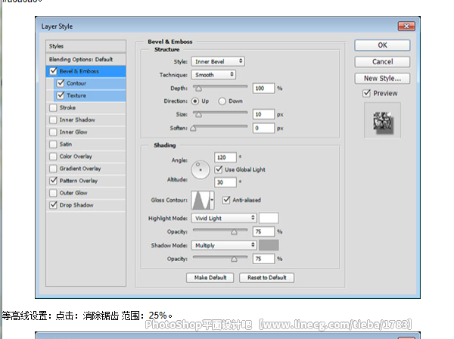Toggle the Contour checkbox
Image resolution: width=454 pixels, height=339 pixels.
click(61, 83)
